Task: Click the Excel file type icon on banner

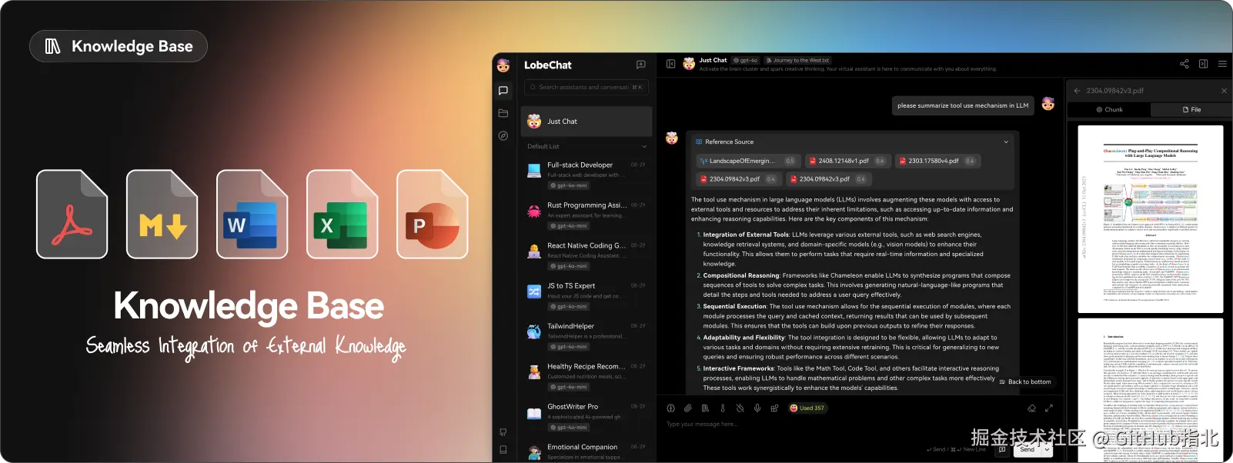Action: tap(342, 215)
